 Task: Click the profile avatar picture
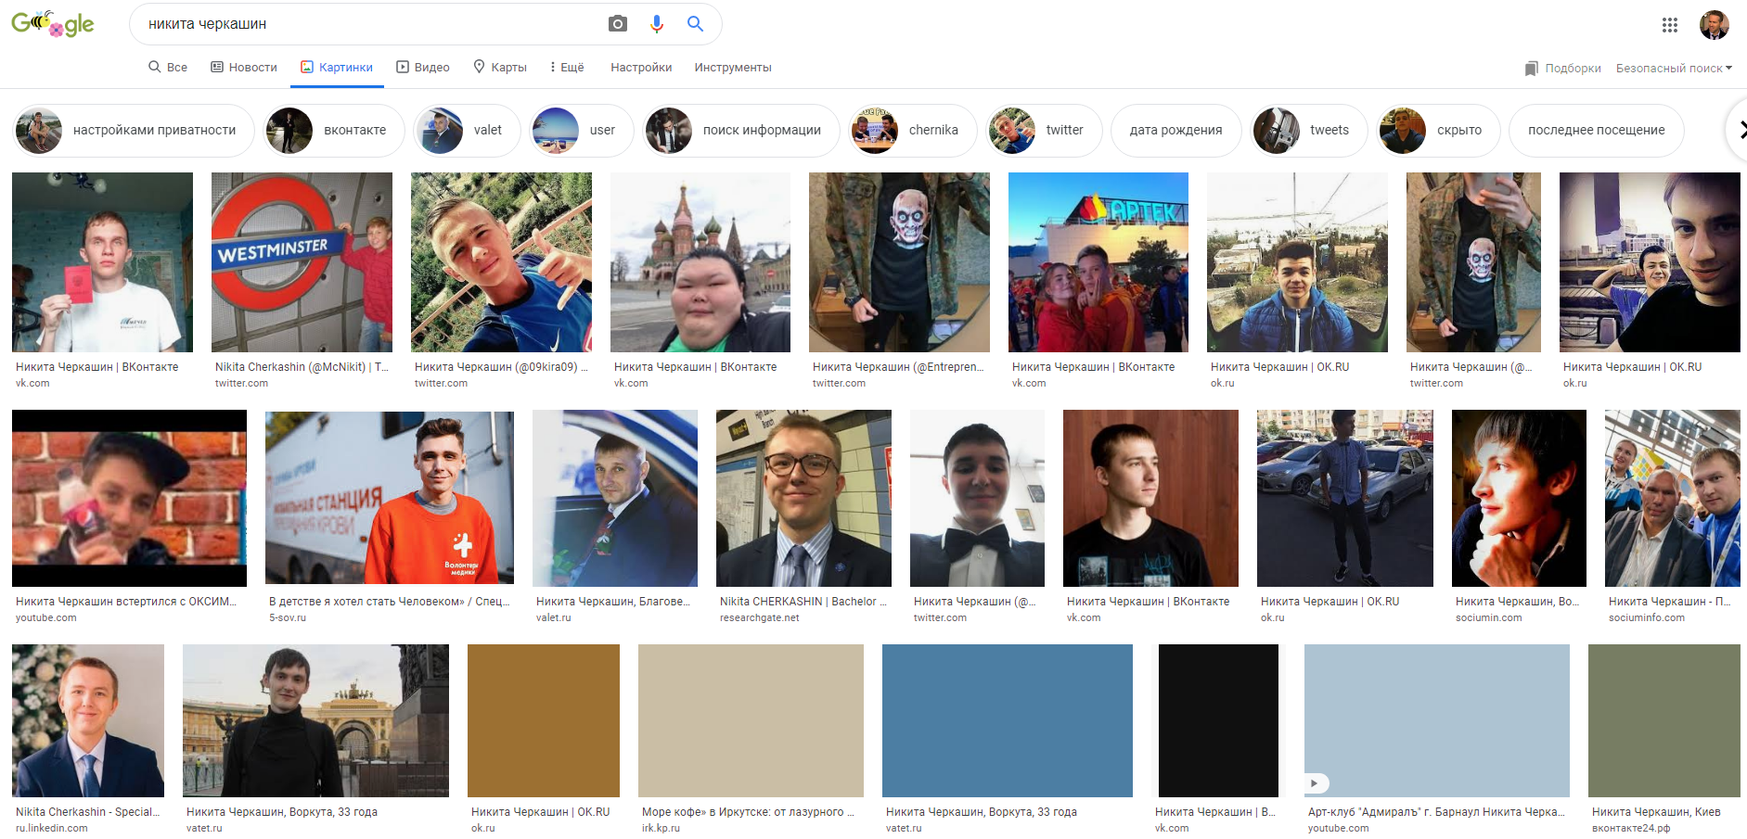click(1715, 25)
